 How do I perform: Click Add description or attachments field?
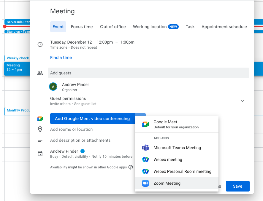click(x=80, y=140)
